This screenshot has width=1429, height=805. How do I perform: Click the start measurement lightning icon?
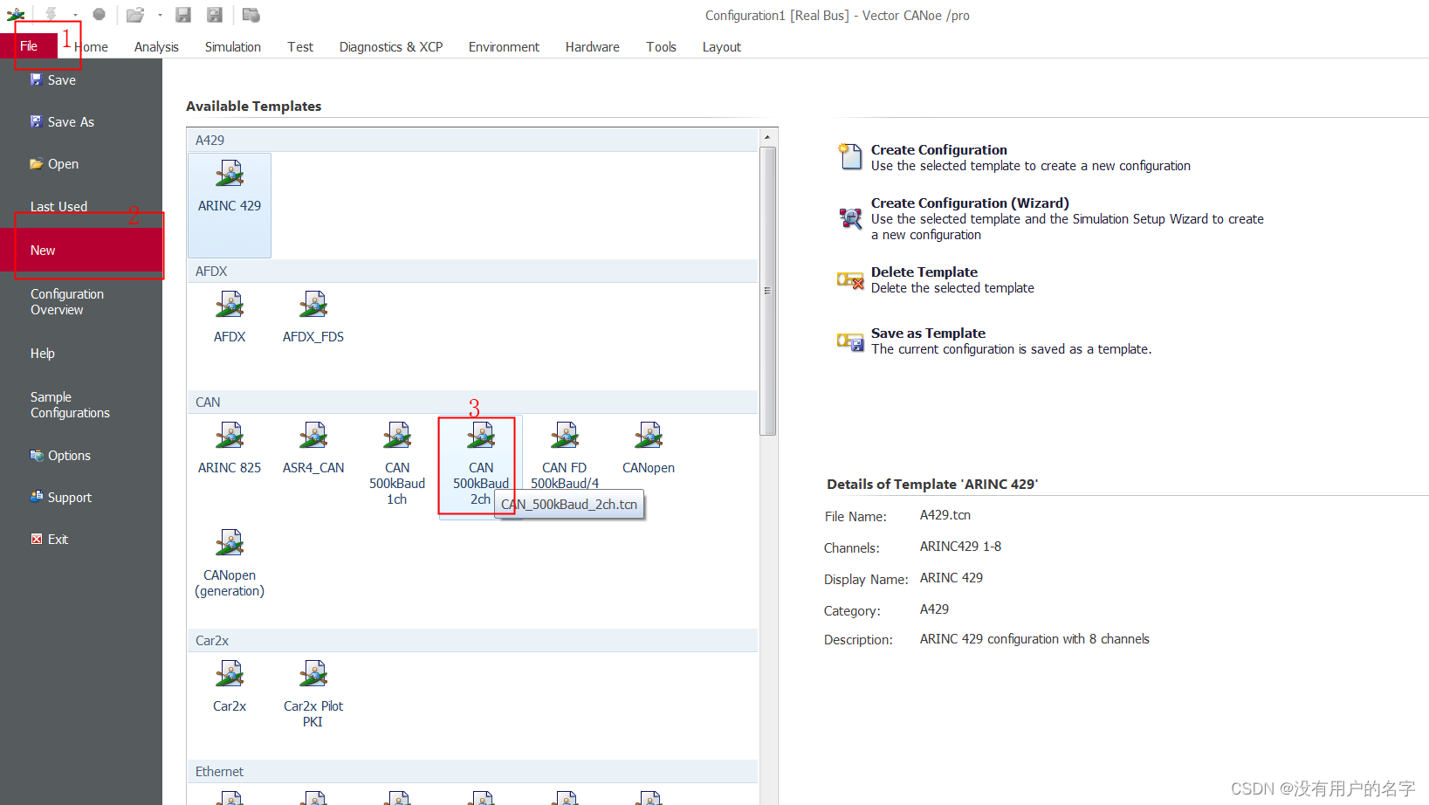coord(52,14)
